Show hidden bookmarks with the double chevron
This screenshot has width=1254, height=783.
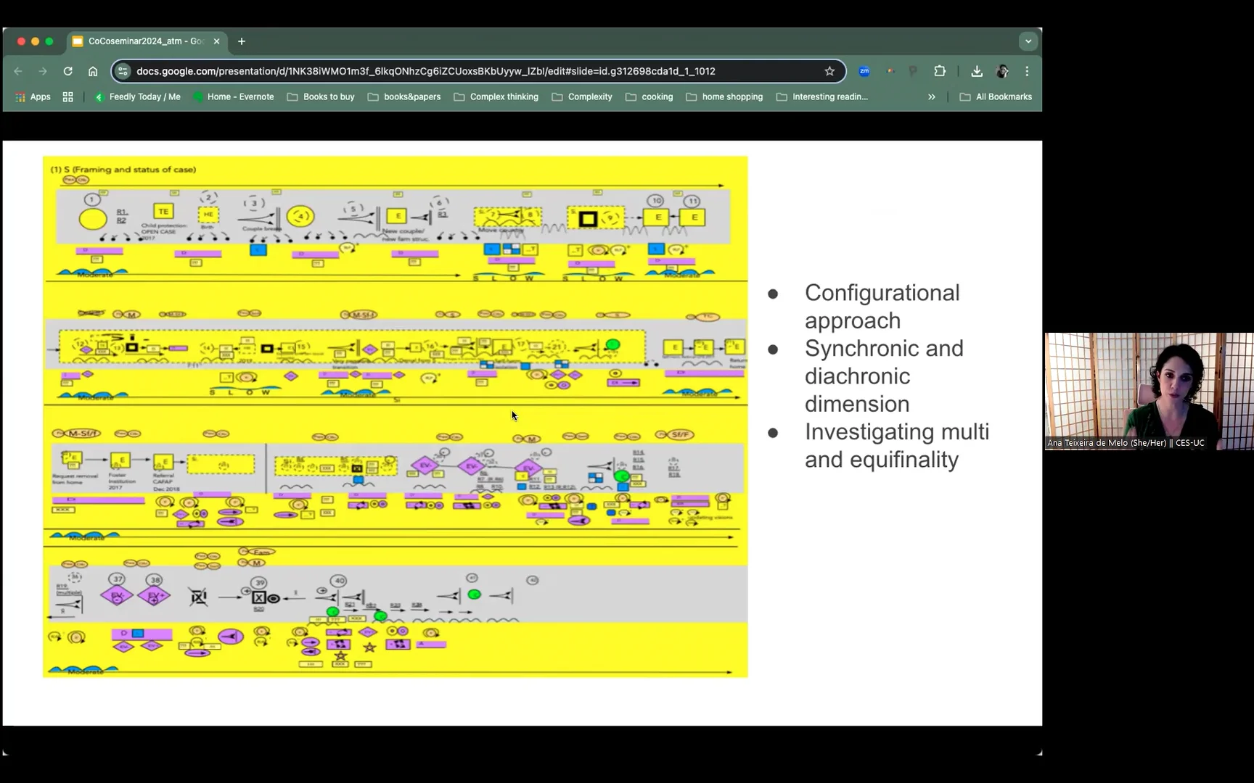(931, 96)
